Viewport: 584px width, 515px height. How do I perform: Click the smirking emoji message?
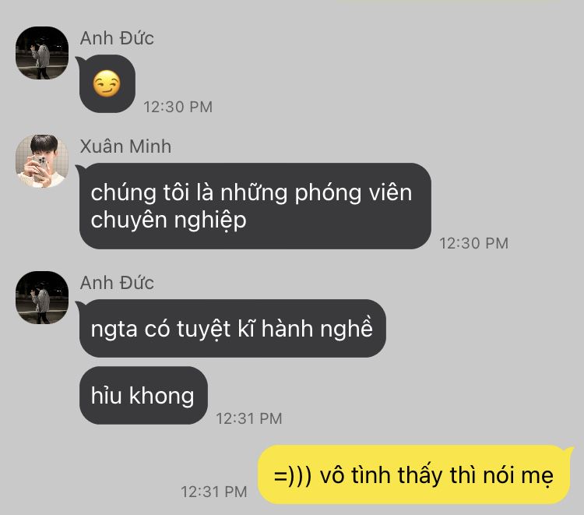coord(107,84)
